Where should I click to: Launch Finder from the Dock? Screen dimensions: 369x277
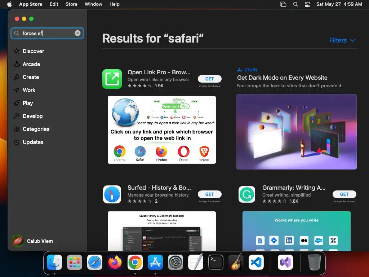pyautogui.click(x=54, y=262)
